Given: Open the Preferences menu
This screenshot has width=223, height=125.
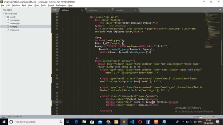Looking at the screenshot, I should [x=61, y=6].
